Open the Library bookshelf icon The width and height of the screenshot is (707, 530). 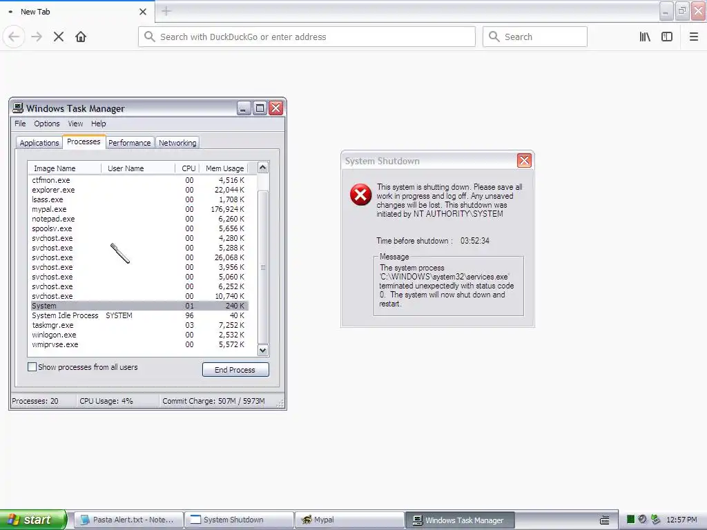click(645, 37)
